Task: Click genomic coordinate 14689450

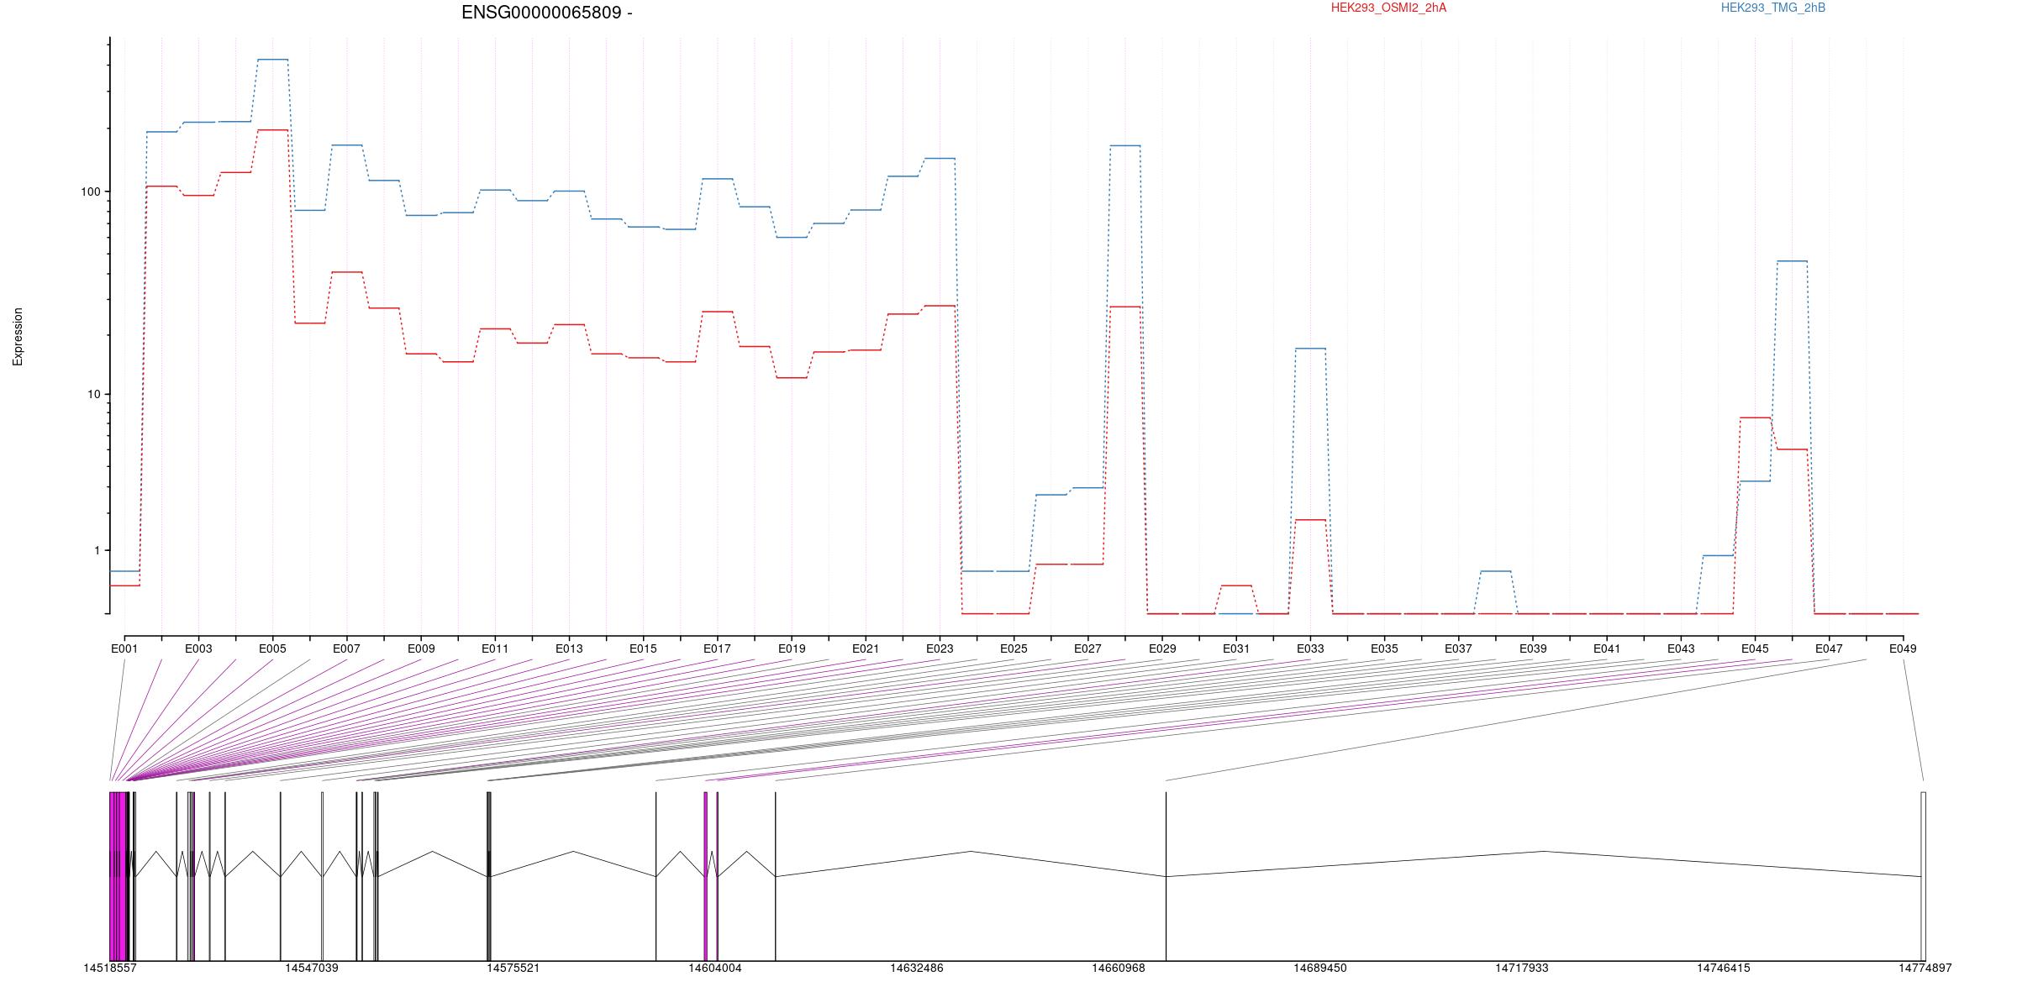Action: tap(1320, 968)
